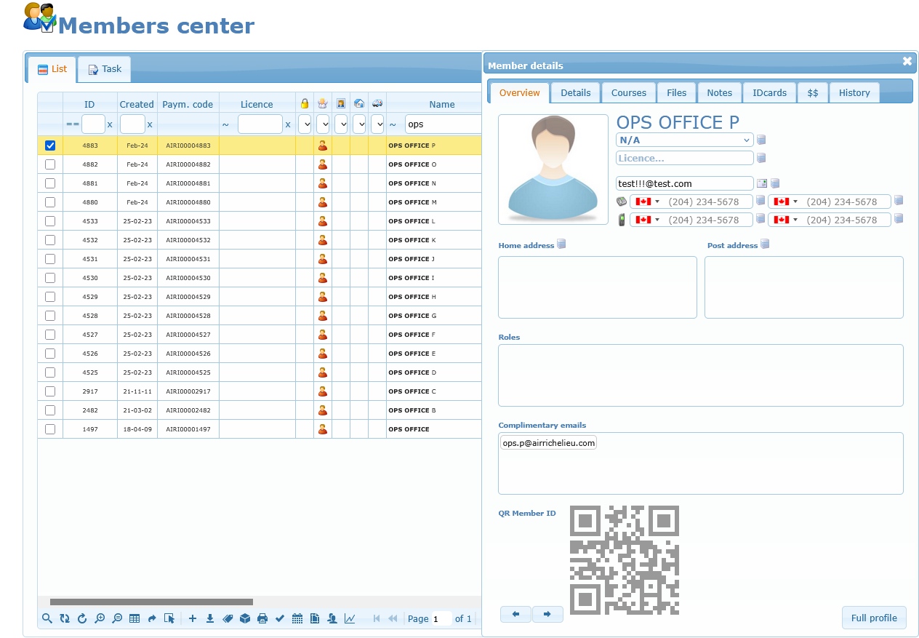Click the send-email icon beside test!!!@test.com
Viewport: 919px width, 638px height.
pyautogui.click(x=762, y=183)
